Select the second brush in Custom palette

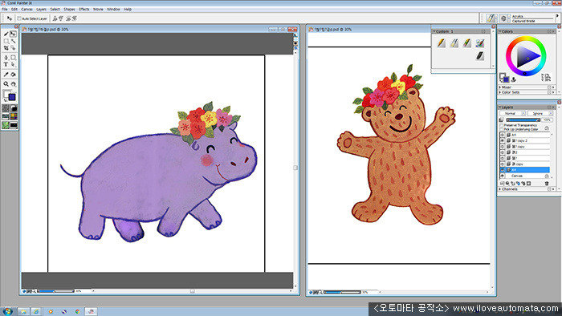pos(454,43)
